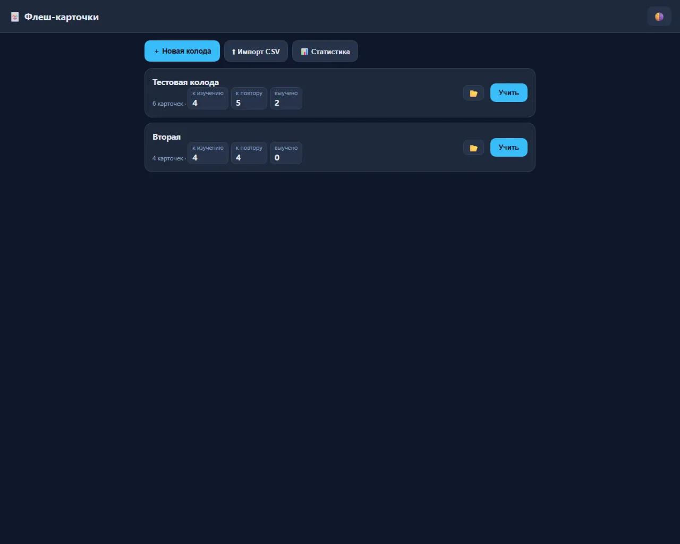Select the Вторая deck title
The height and width of the screenshot is (544, 680).
pos(166,137)
